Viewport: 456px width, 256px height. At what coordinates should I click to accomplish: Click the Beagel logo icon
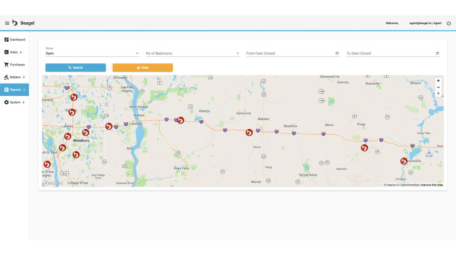[15, 23]
